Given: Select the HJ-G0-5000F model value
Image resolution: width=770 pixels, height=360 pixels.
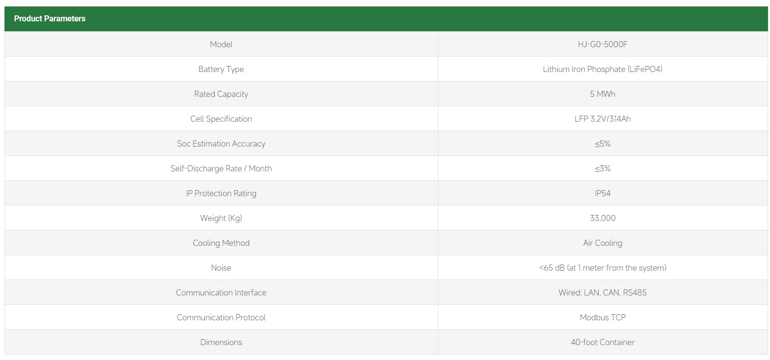Looking at the screenshot, I should tap(602, 44).
